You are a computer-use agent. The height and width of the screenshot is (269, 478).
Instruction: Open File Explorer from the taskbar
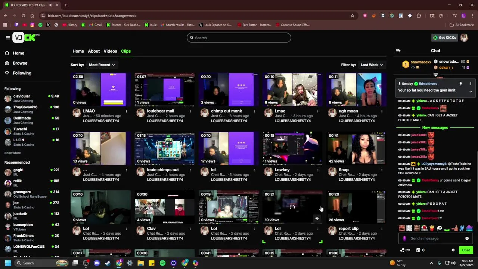pyautogui.click(x=140, y=263)
